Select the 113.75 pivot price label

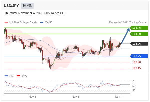pyautogui.click(x=139, y=56)
